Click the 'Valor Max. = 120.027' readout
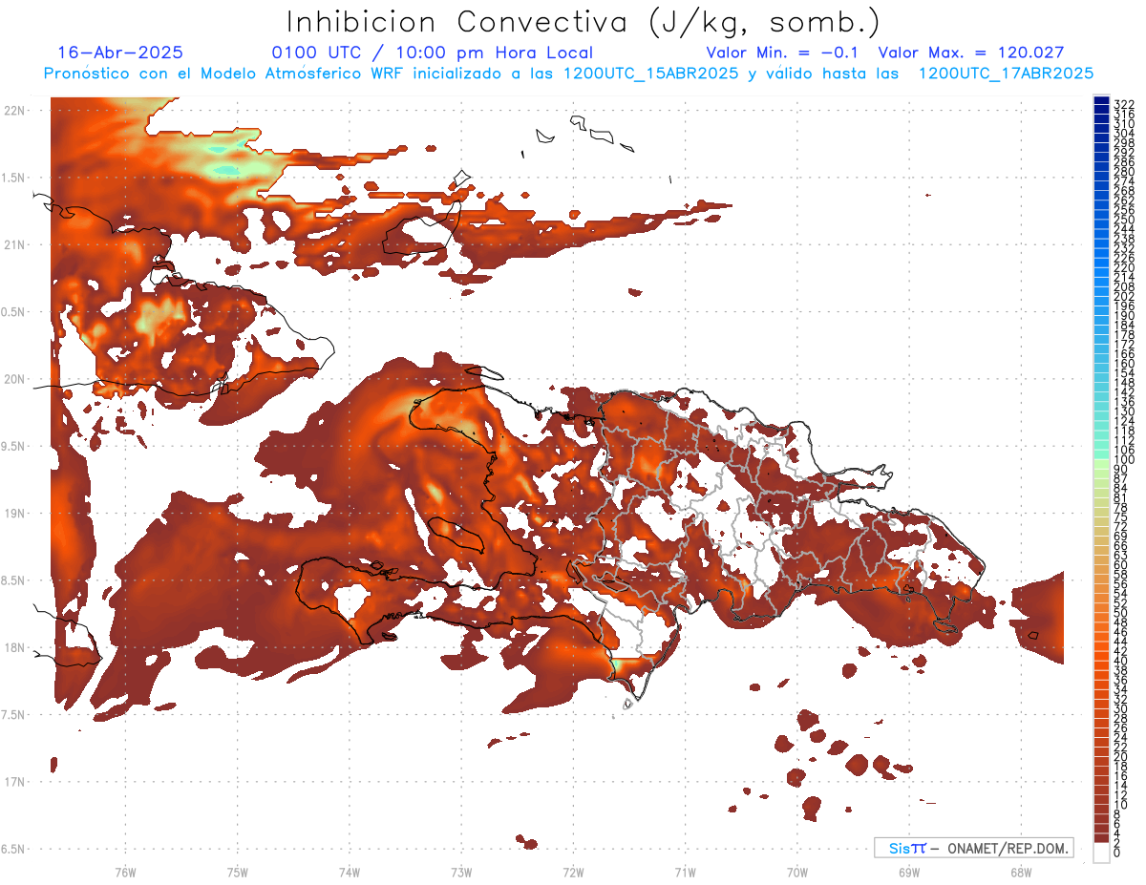The width and height of the screenshot is (1146, 885). pos(970,53)
